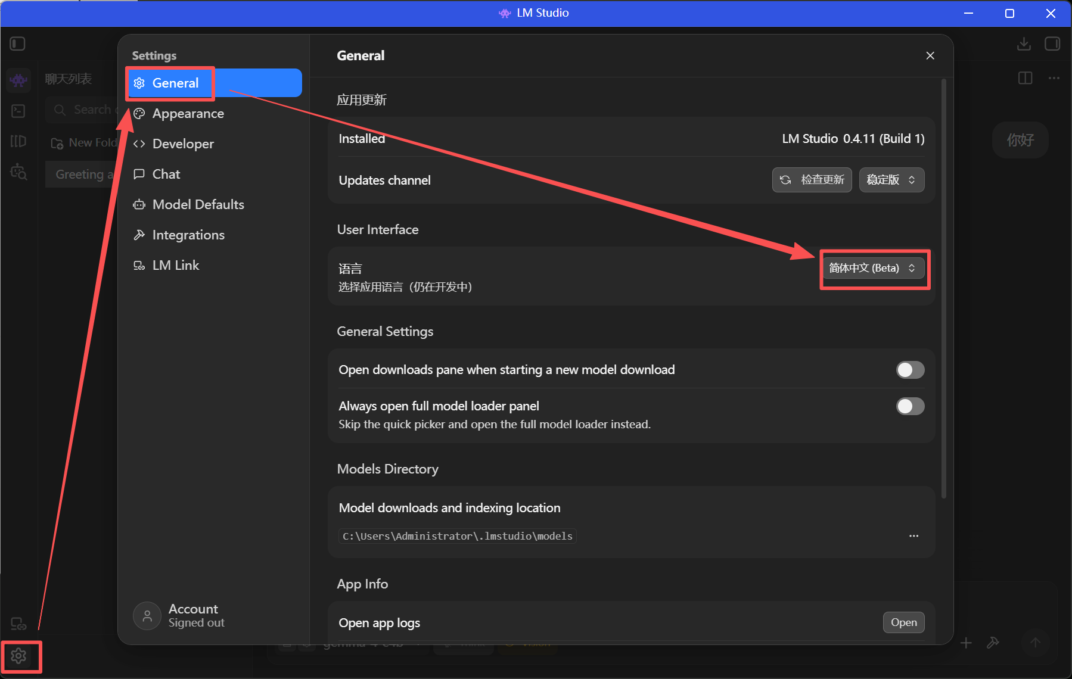Click the 选择应用语言 (仍在开发中) description
Viewport: 1072px width, 679px height.
(405, 287)
